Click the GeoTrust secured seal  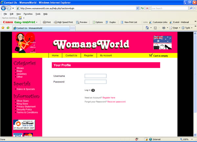[x=24, y=125]
